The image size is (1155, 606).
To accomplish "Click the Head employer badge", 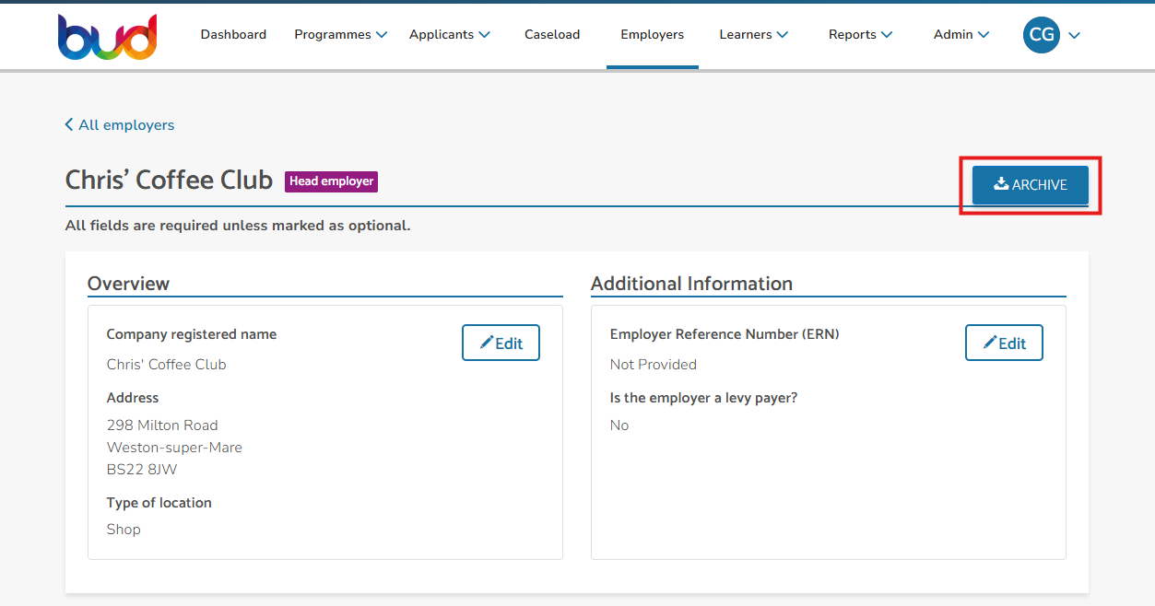I will click(x=331, y=181).
